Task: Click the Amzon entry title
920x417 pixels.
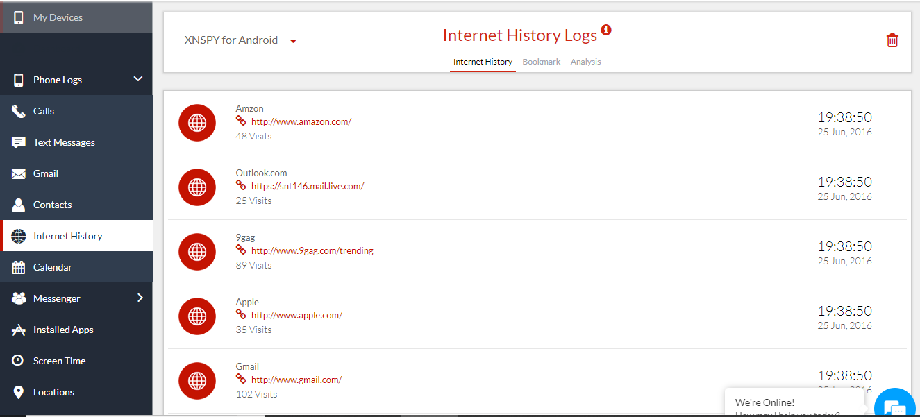Action: (249, 108)
